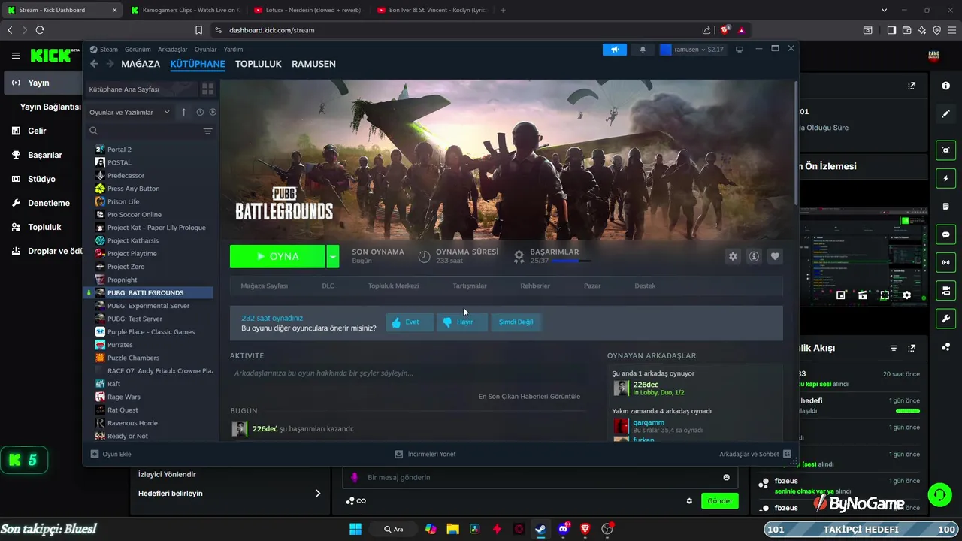This screenshot has width=962, height=541.
Task: Pop out Kick session panel icon
Action: click(x=912, y=86)
